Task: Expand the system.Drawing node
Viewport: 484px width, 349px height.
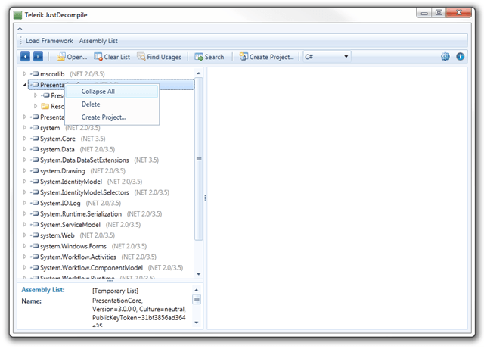Action: click(25, 170)
